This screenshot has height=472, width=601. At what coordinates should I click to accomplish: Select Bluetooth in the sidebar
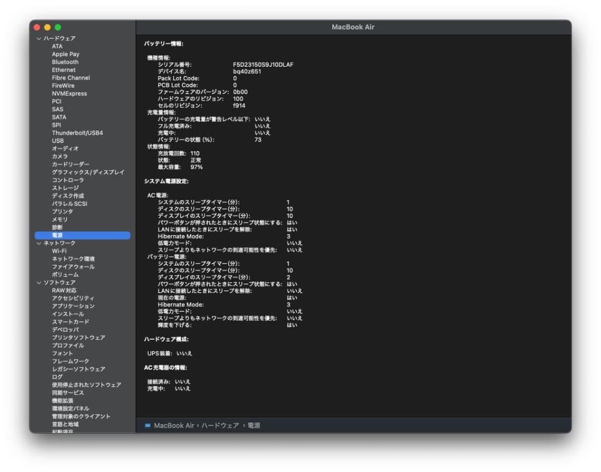(x=65, y=62)
